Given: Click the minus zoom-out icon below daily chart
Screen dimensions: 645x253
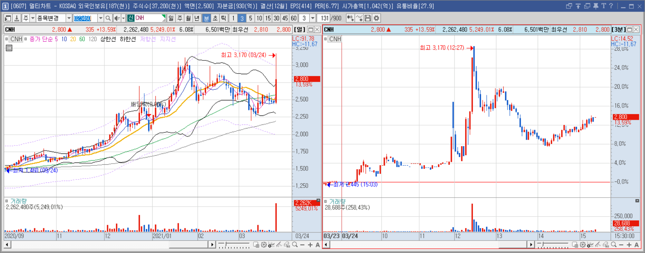Looking at the screenshot, I should [303, 245].
